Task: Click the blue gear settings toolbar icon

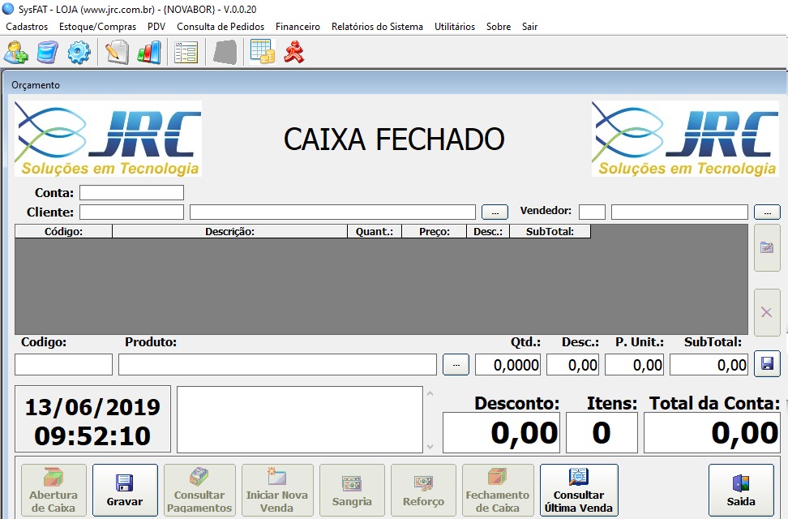Action: (79, 52)
